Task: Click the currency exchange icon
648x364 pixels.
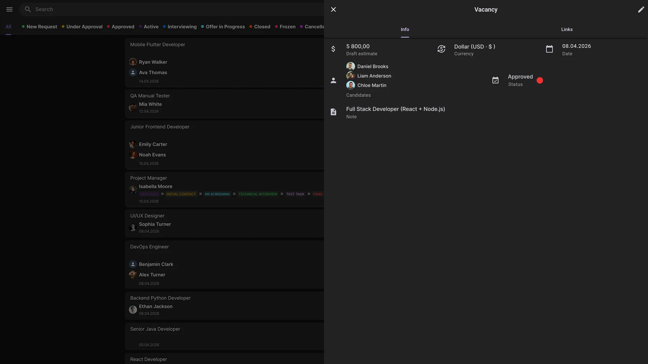Action: (441, 49)
